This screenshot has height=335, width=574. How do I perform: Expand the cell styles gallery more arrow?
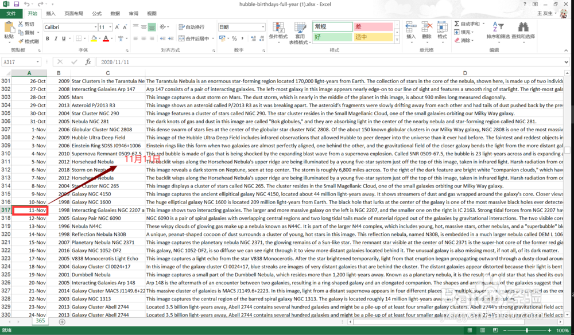click(397, 40)
